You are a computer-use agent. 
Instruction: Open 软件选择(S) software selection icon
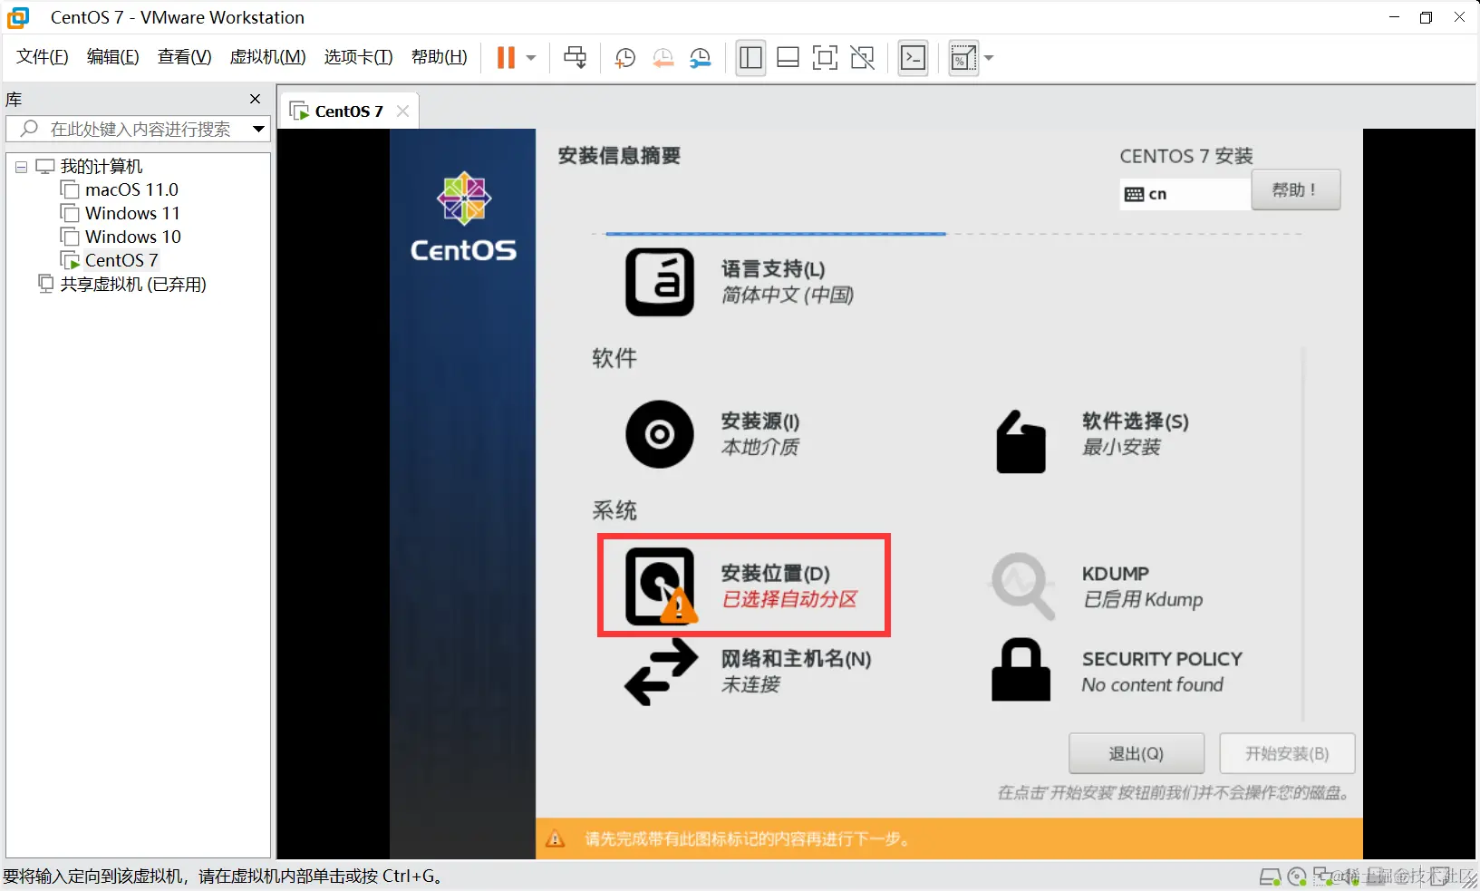[x=1021, y=441]
